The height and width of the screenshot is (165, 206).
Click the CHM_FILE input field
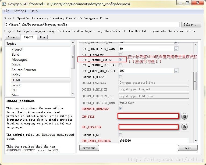tap(148, 116)
